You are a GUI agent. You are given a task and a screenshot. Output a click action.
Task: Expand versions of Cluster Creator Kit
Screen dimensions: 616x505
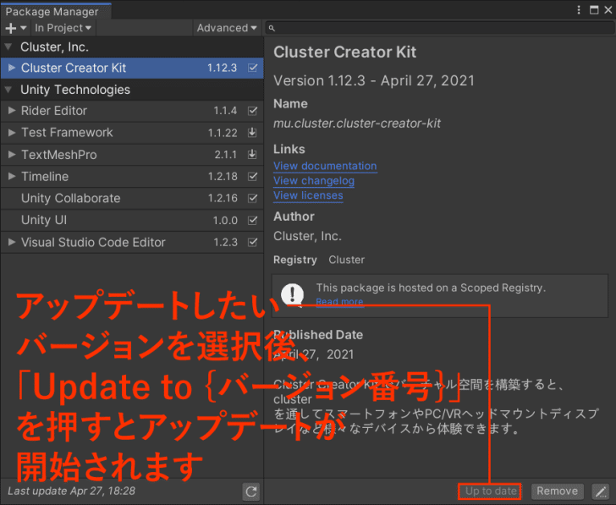[x=12, y=68]
